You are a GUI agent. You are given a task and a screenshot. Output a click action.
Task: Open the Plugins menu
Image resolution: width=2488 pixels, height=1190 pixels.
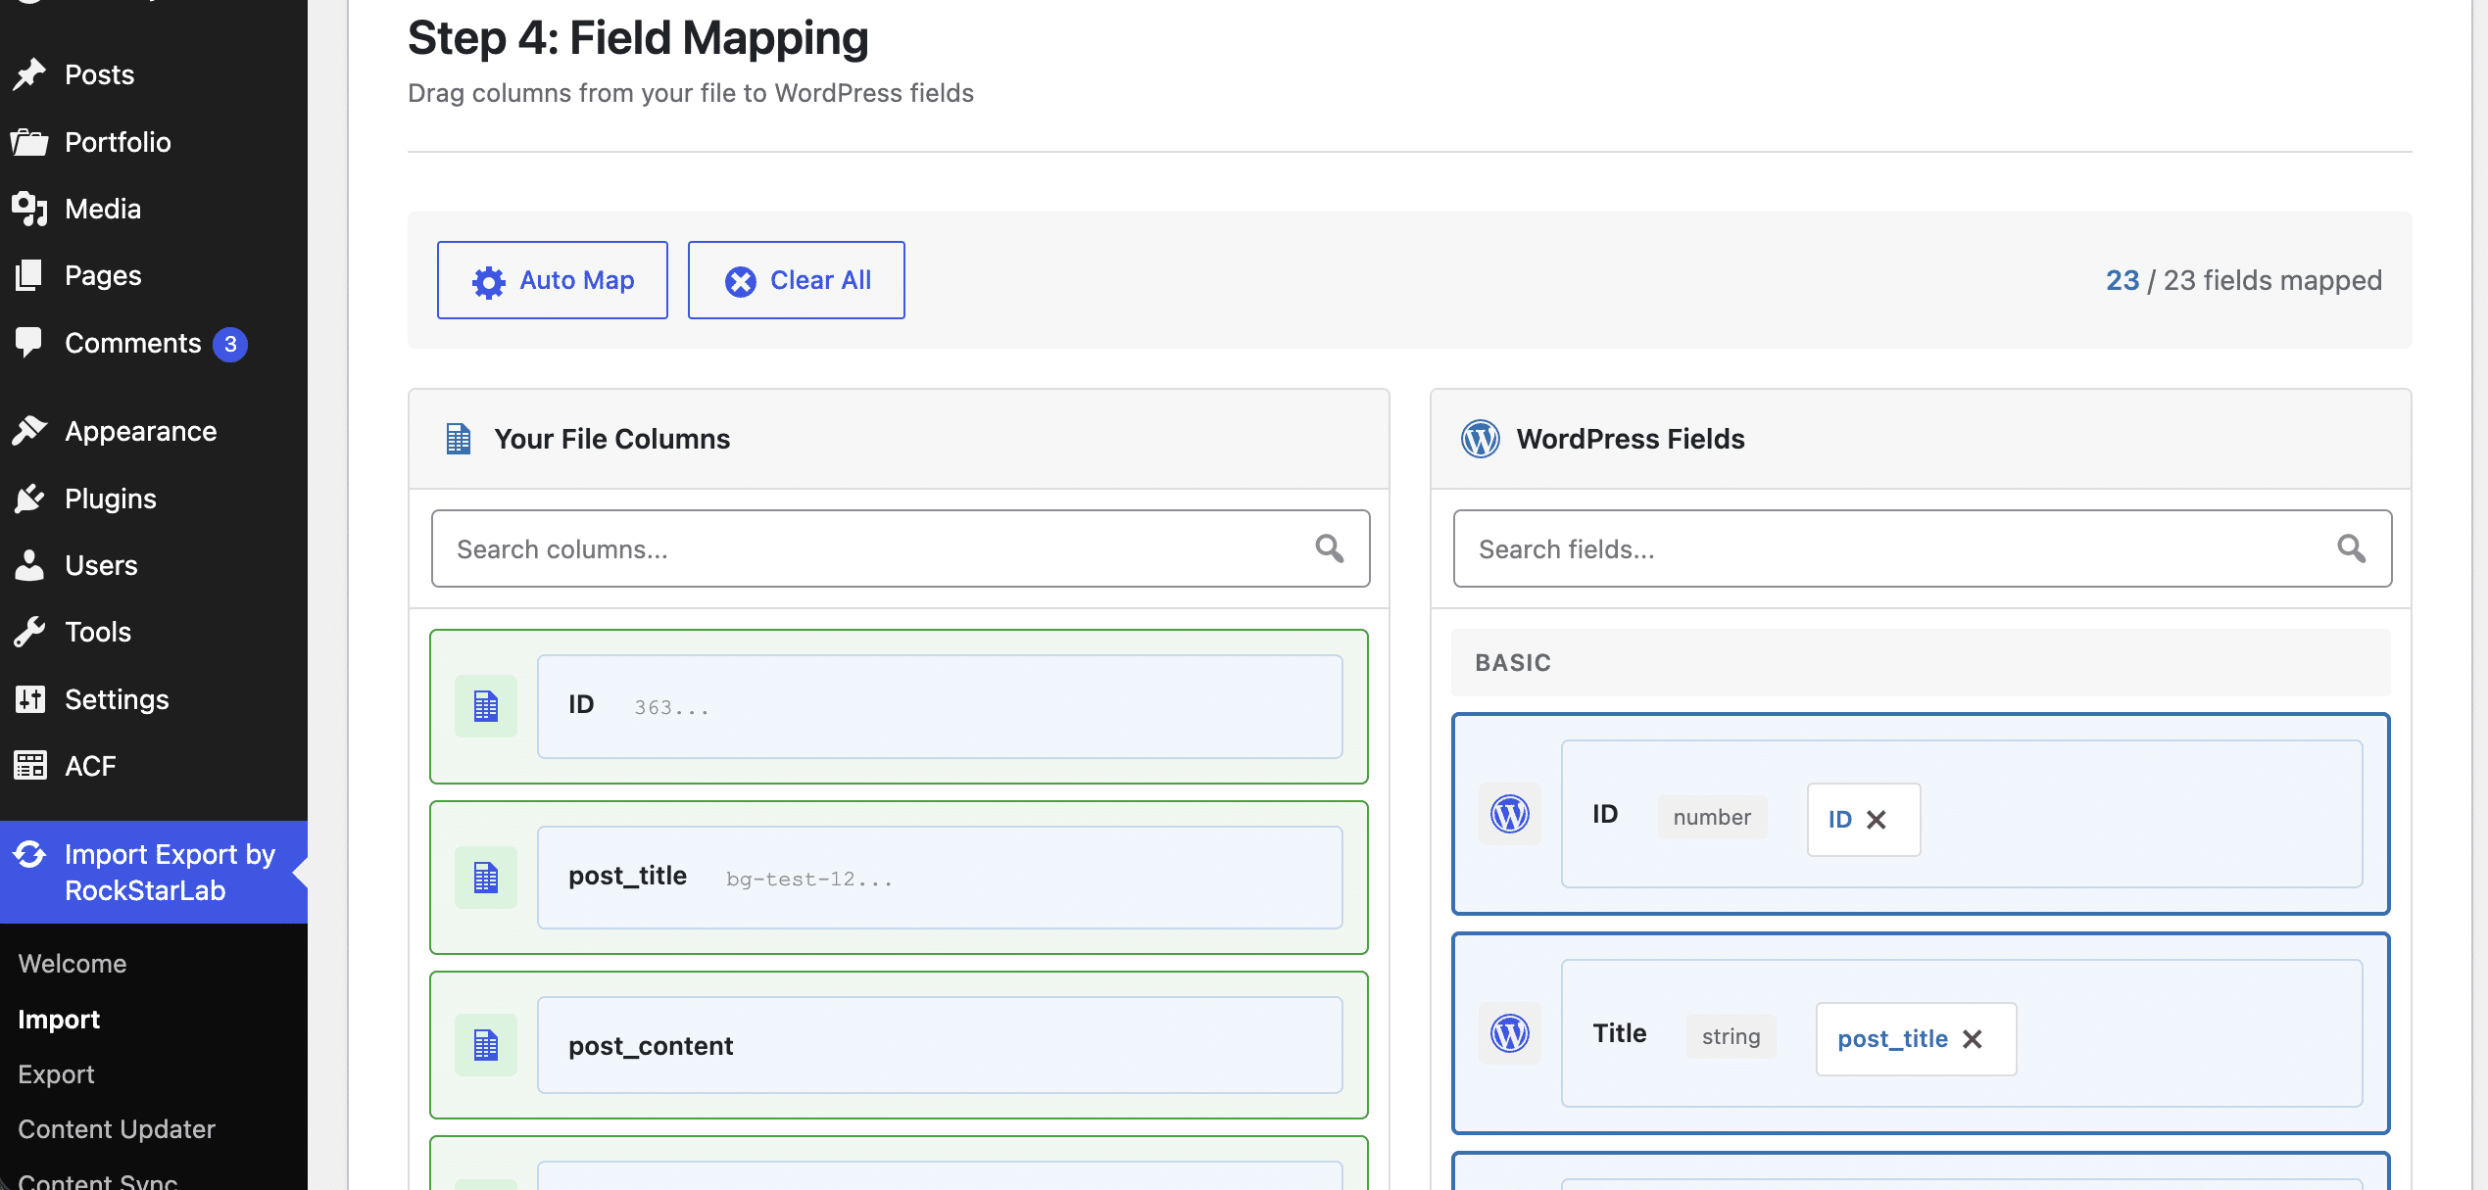pos(154,499)
